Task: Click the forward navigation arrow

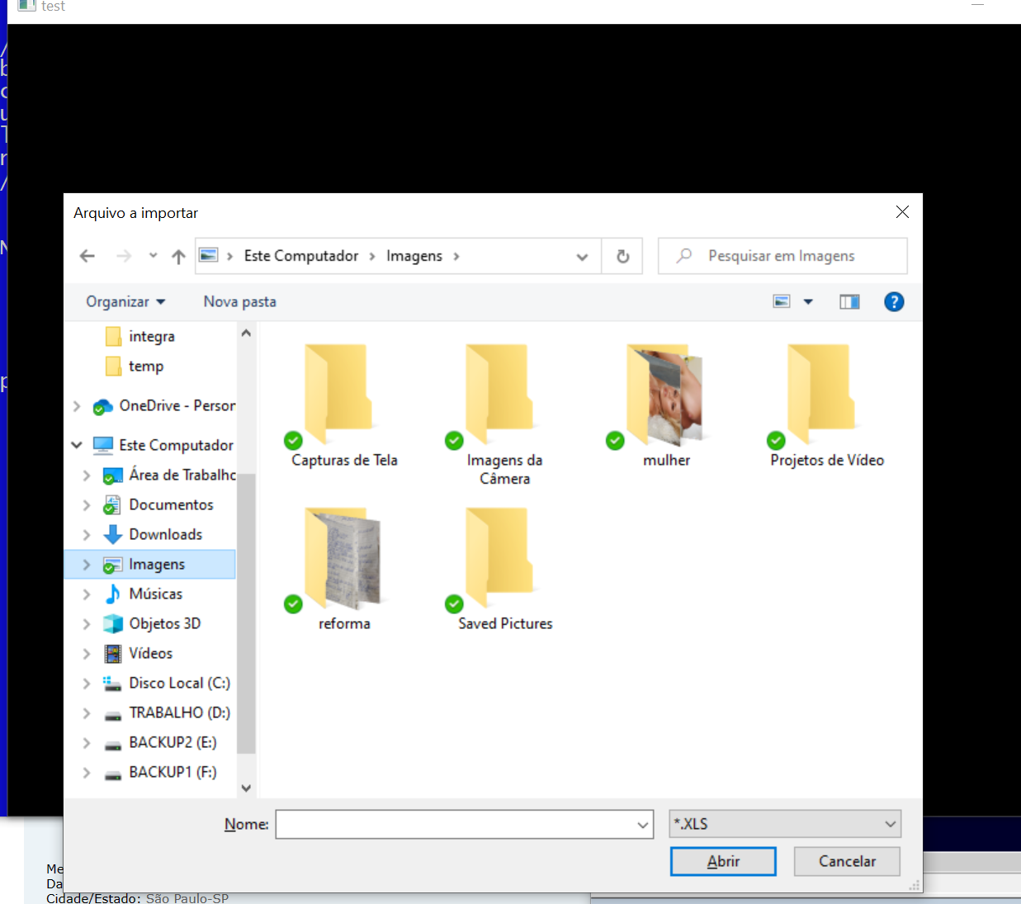Action: [124, 256]
